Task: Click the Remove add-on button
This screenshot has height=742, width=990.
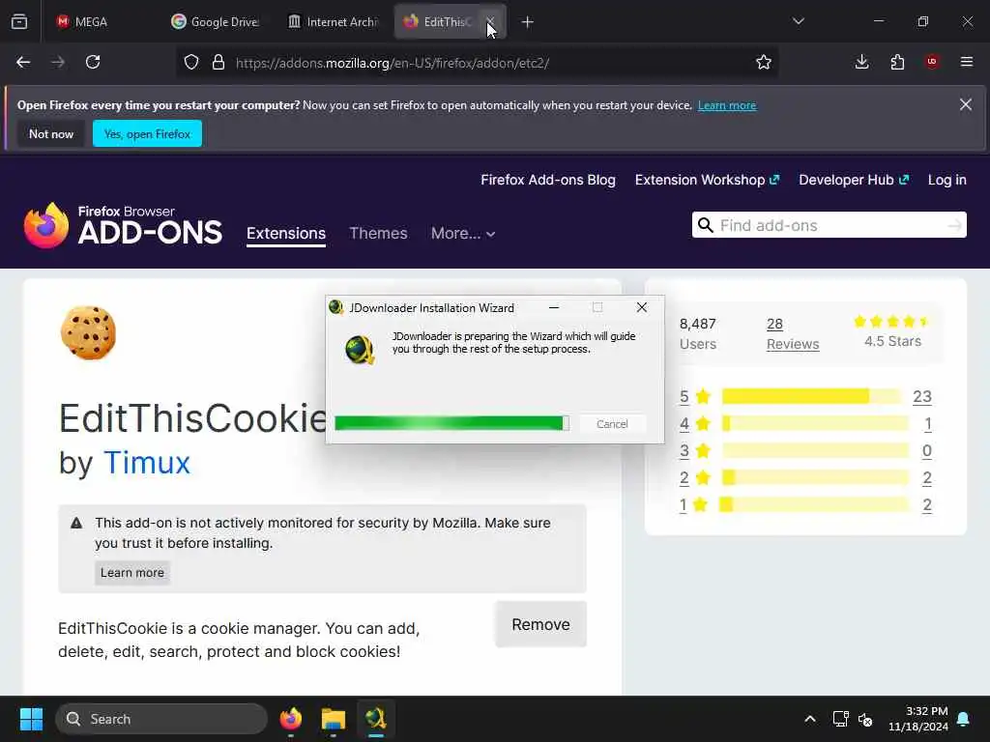Action: [x=540, y=625]
